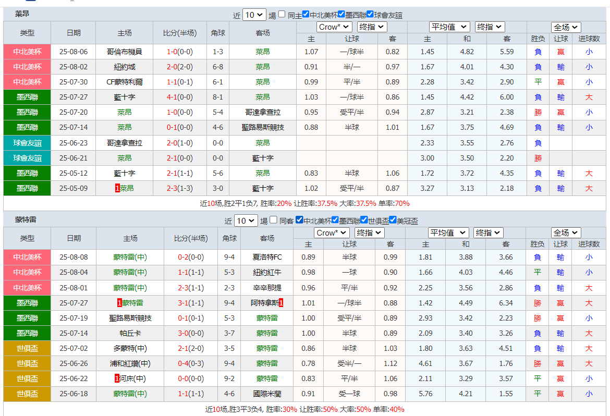Image resolution: width=610 pixels, height=416 pixels.
Task: Toggle the 中北美杯 checkbox in the 蒙特雷 section
Action: point(299,220)
